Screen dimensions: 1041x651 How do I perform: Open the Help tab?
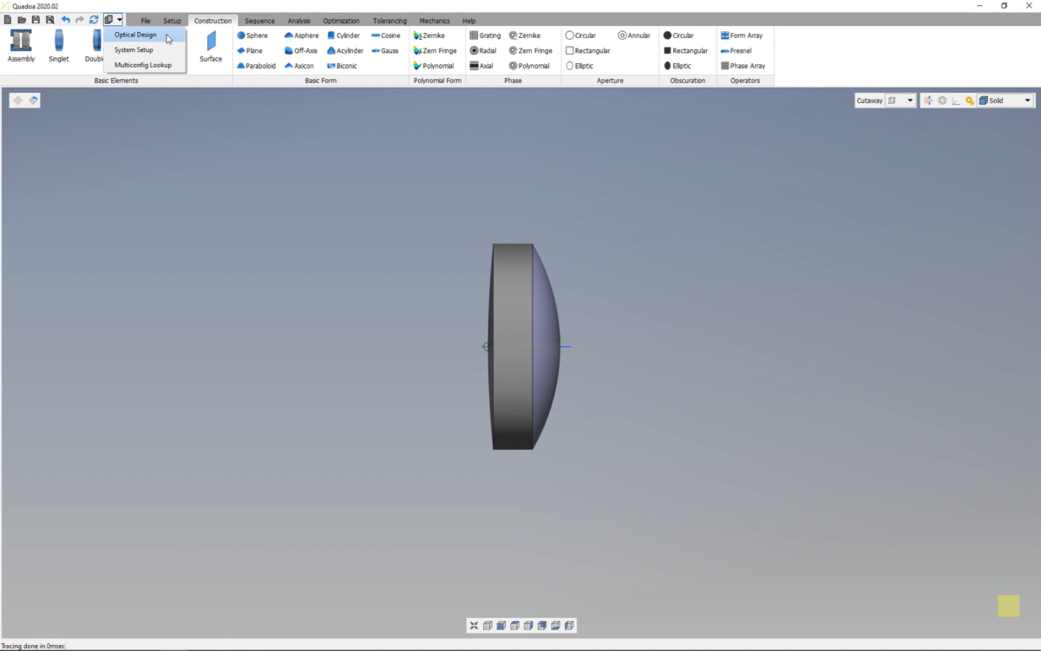(469, 21)
